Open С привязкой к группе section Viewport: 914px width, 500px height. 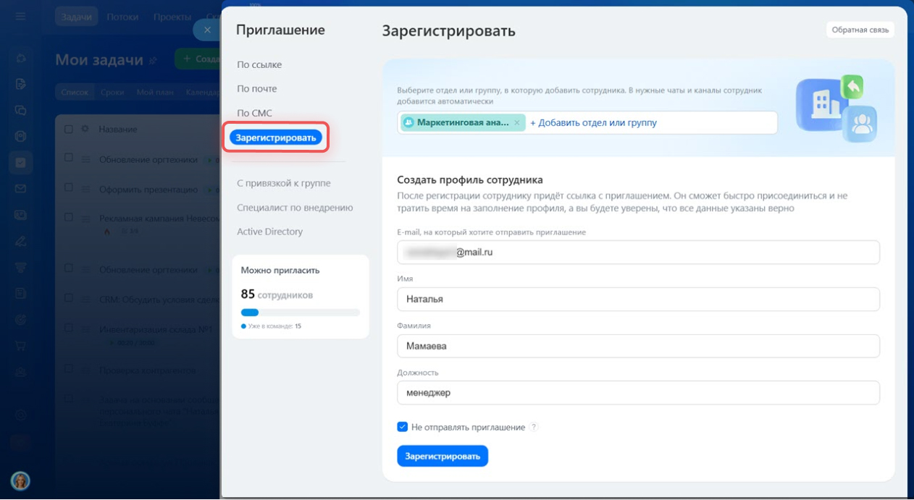tap(283, 183)
